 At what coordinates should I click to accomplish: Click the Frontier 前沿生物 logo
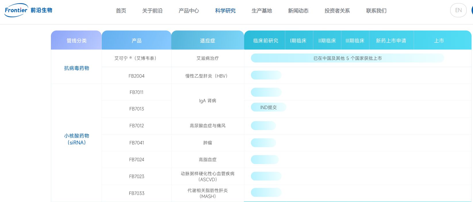28,10
